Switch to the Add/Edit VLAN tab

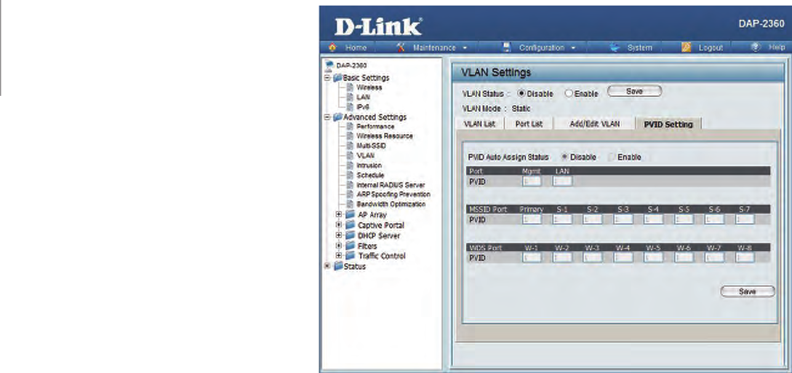(x=594, y=124)
